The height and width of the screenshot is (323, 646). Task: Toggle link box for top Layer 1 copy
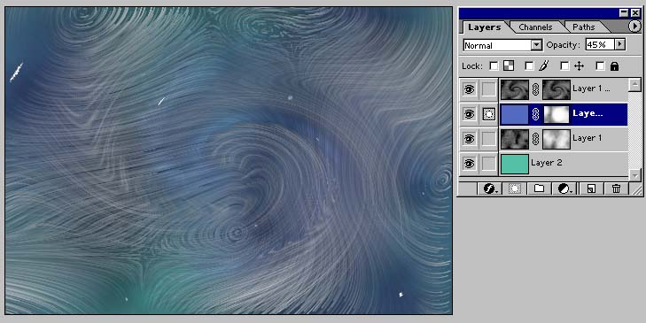(x=488, y=89)
